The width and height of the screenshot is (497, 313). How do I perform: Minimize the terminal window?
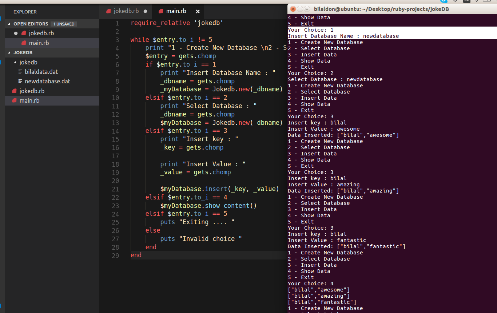pos(300,9)
